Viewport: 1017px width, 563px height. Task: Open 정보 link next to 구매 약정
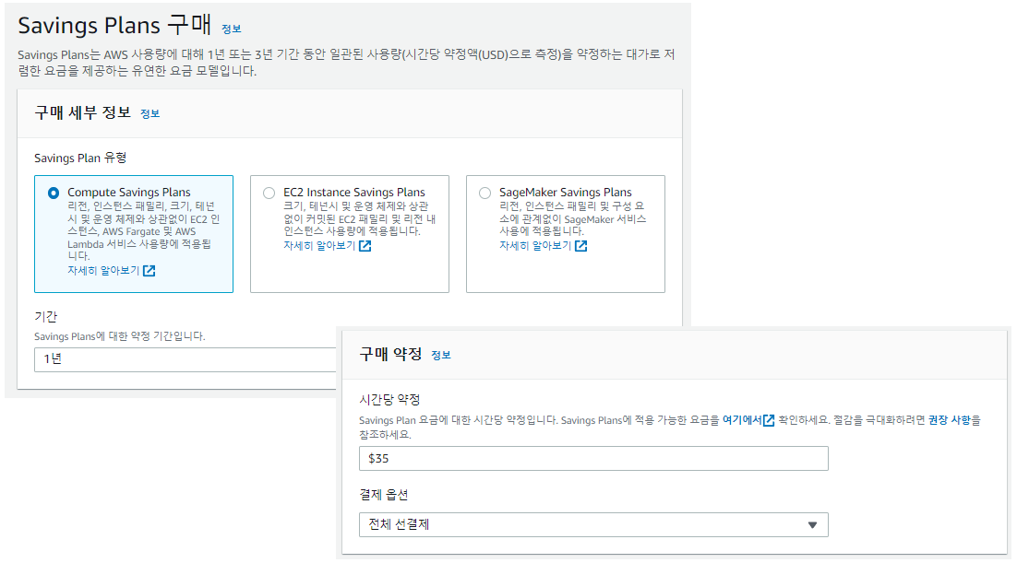[x=441, y=356]
